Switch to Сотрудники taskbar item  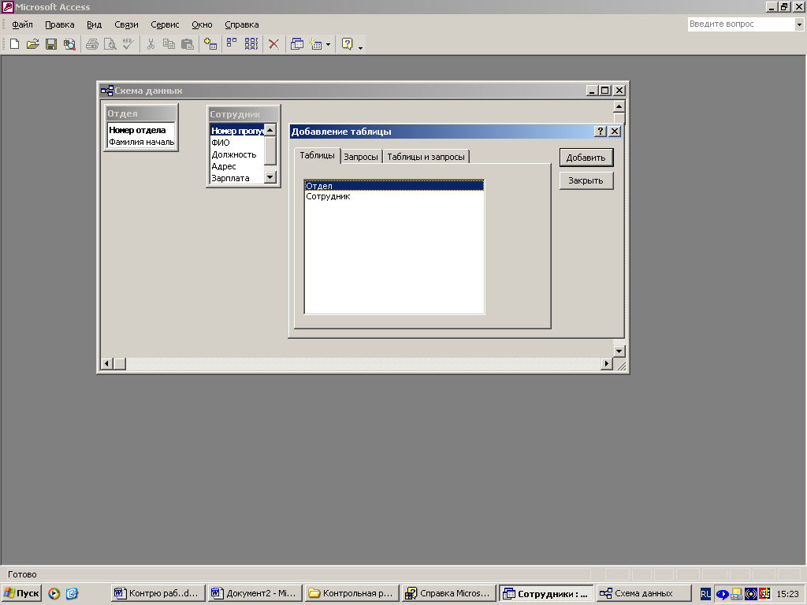tap(546, 593)
